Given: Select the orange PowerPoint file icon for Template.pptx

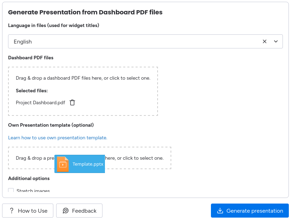Looking at the screenshot, I should [62, 164].
